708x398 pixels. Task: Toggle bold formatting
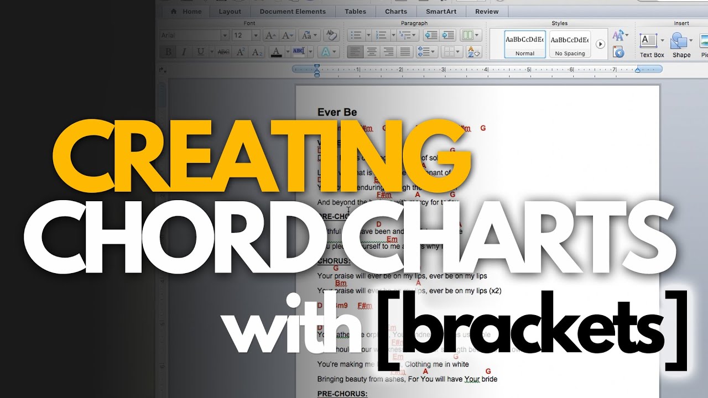168,52
